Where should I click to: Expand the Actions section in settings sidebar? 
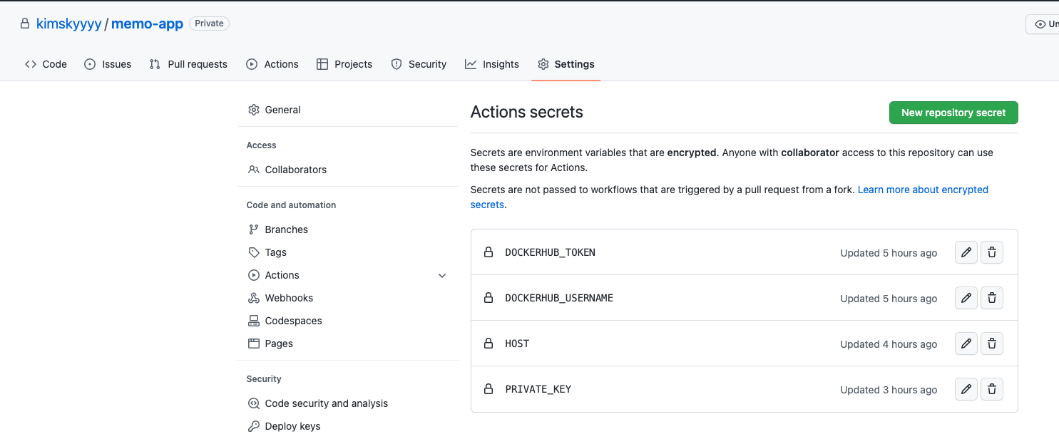(x=442, y=275)
